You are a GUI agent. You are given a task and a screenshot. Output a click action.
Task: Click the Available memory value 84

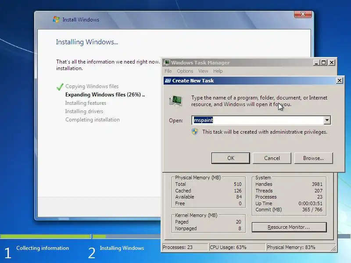(x=239, y=197)
